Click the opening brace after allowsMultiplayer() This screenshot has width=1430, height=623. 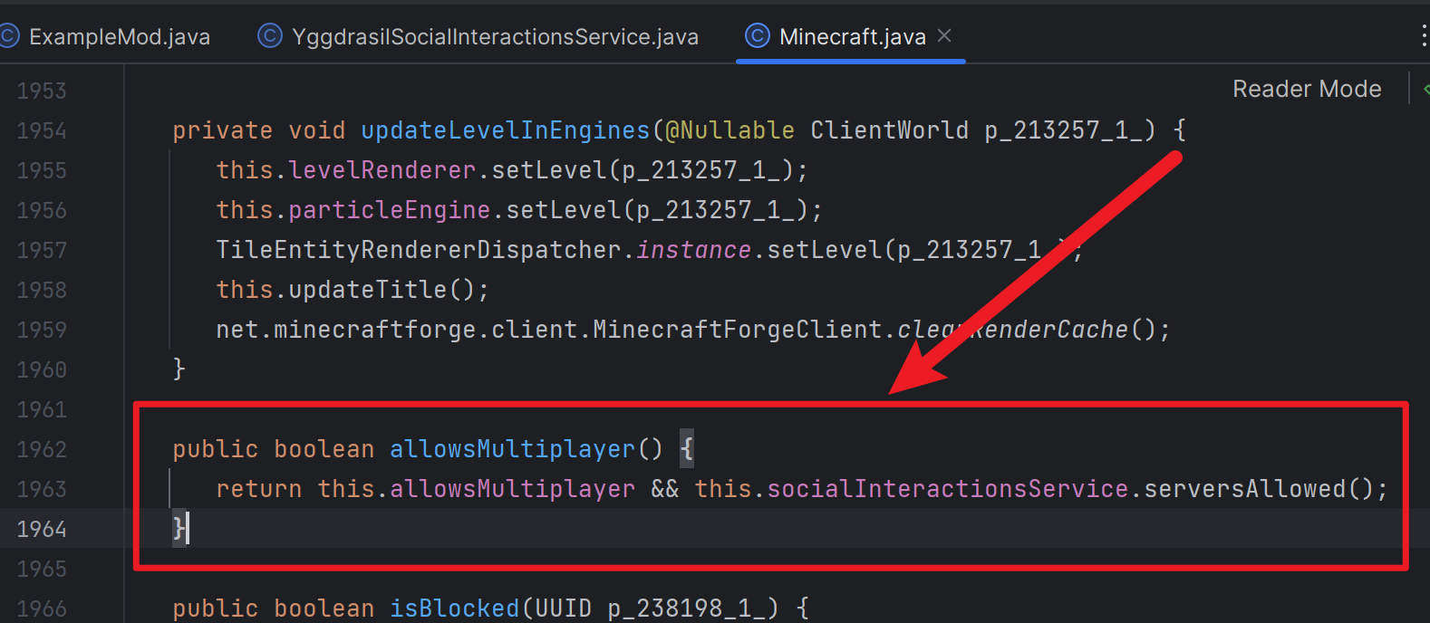click(x=687, y=449)
